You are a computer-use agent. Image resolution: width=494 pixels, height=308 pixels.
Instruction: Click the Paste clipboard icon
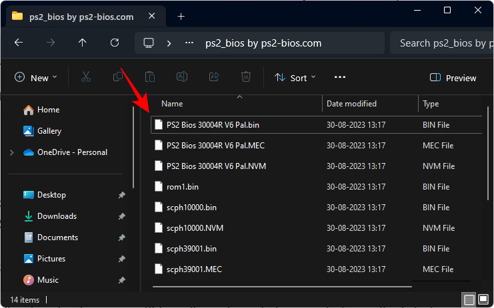(x=150, y=77)
